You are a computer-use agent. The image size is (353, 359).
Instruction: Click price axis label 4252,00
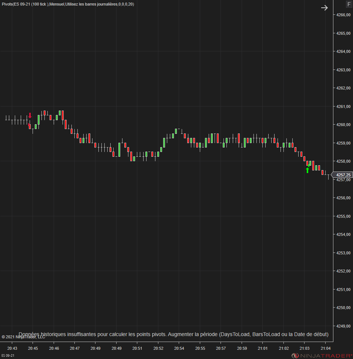click(343, 271)
